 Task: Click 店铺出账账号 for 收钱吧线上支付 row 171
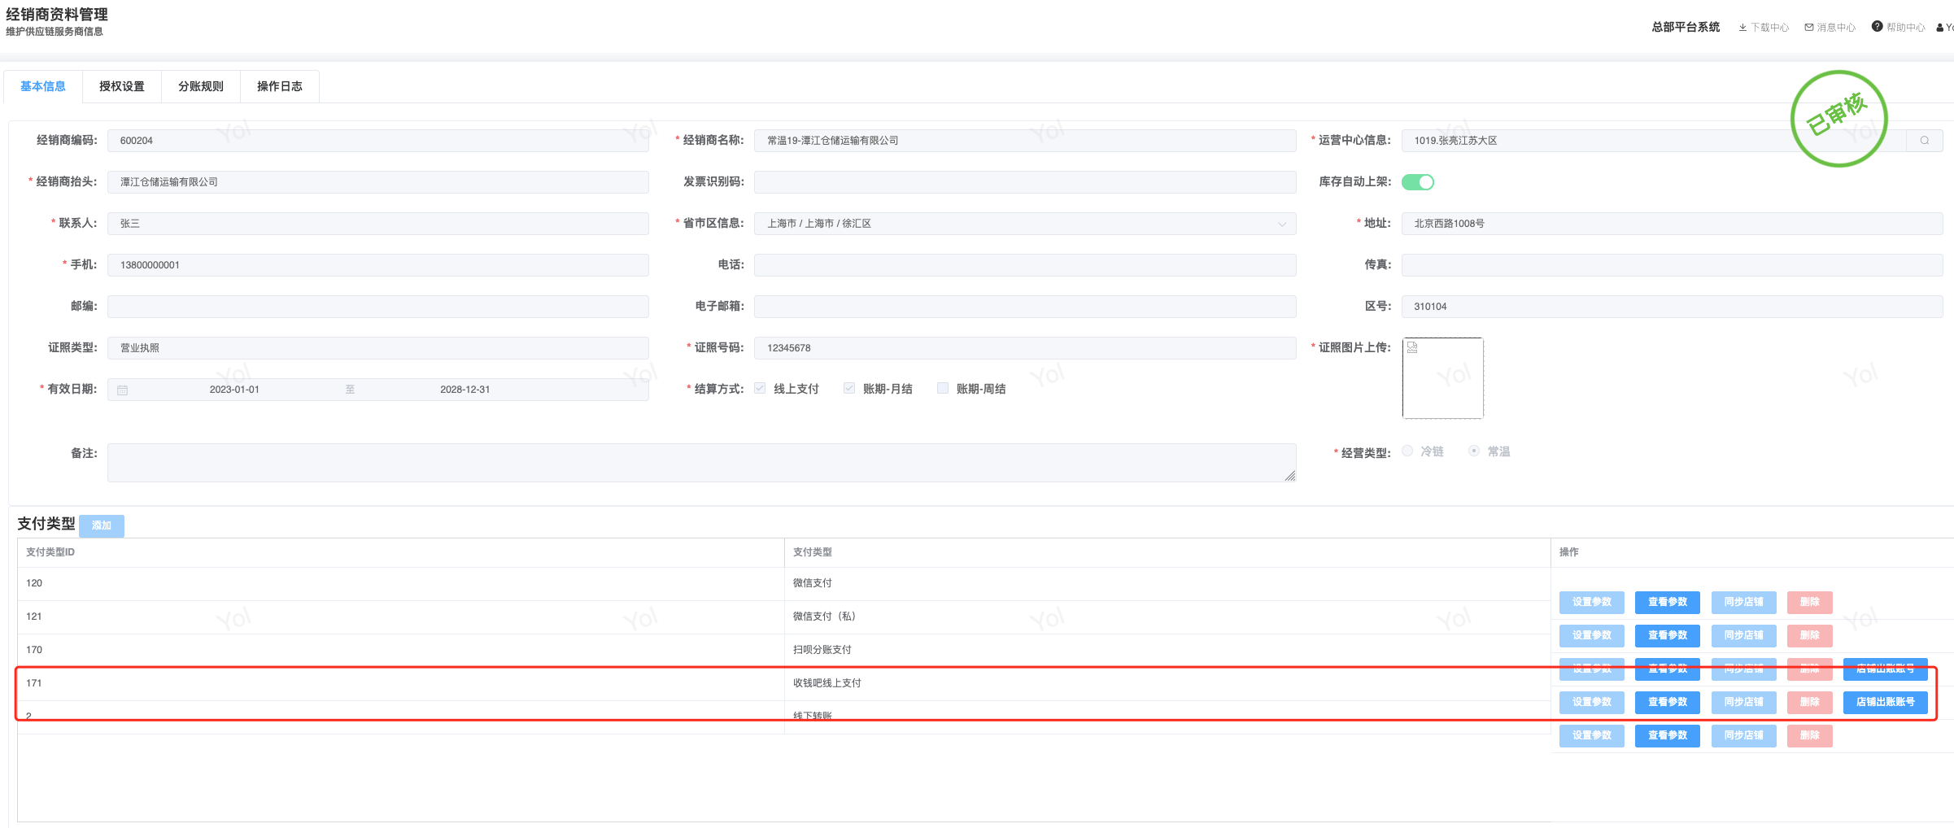[x=1886, y=703]
